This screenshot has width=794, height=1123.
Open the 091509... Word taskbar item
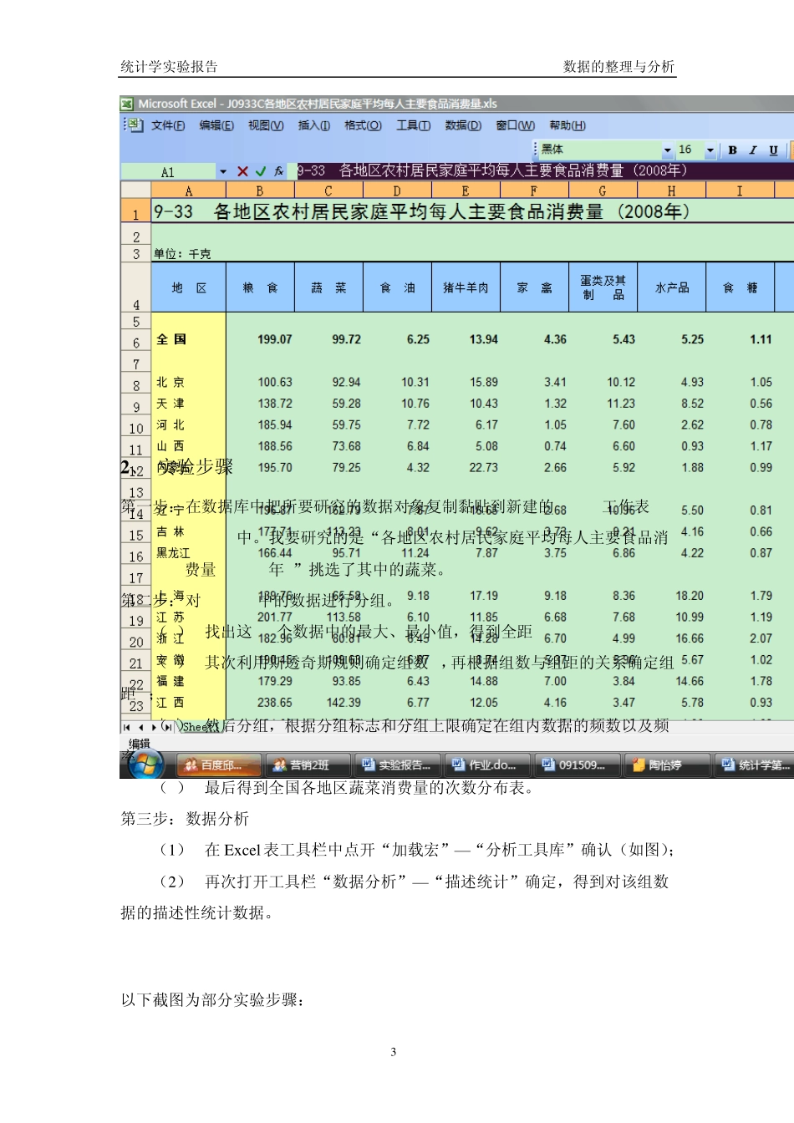[x=576, y=765]
